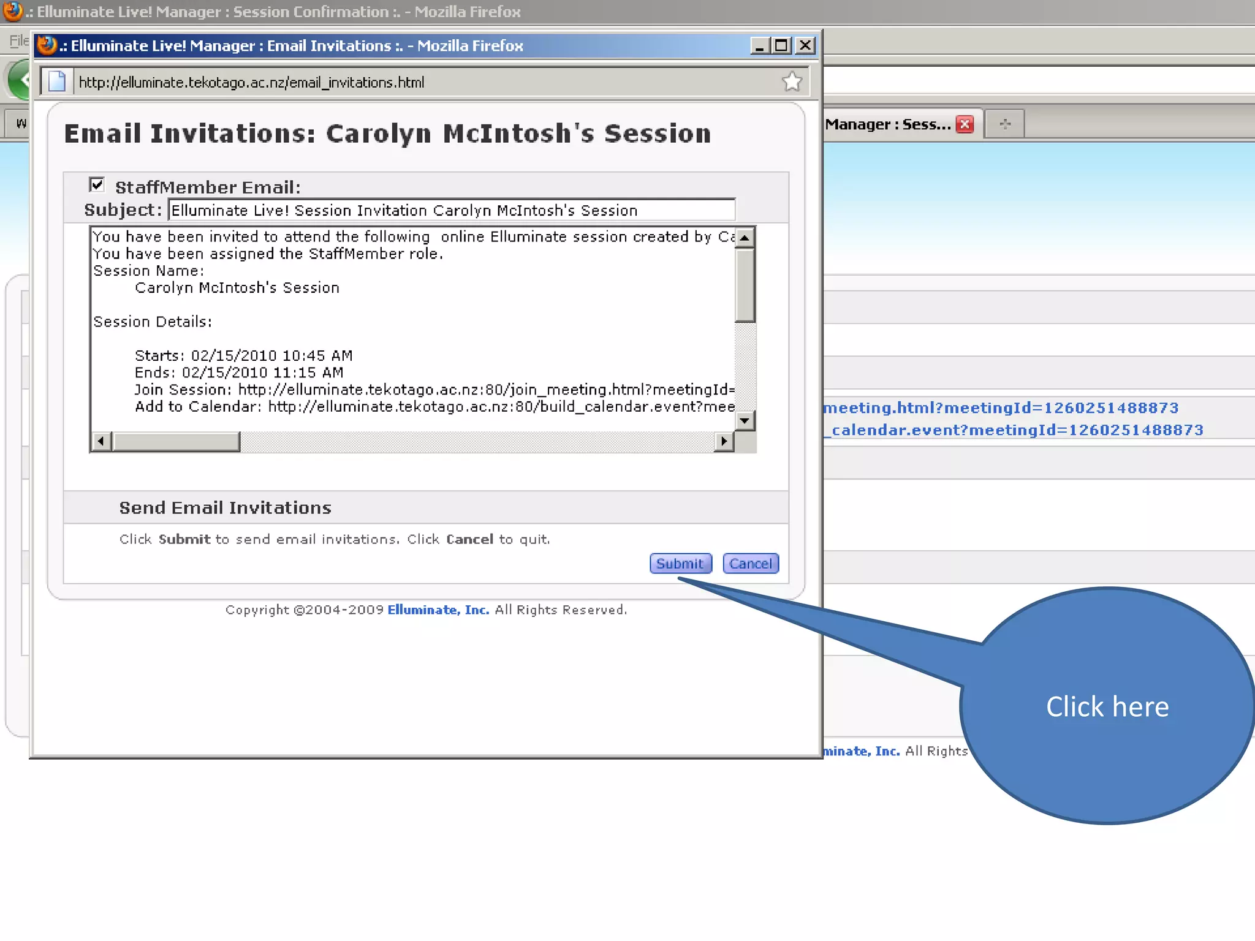Click the page icon beside the URL
1255x941 pixels.
(57, 81)
